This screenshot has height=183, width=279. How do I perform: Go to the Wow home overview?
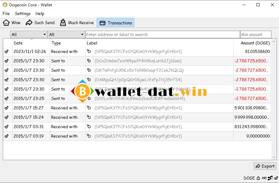pyautogui.click(x=12, y=23)
